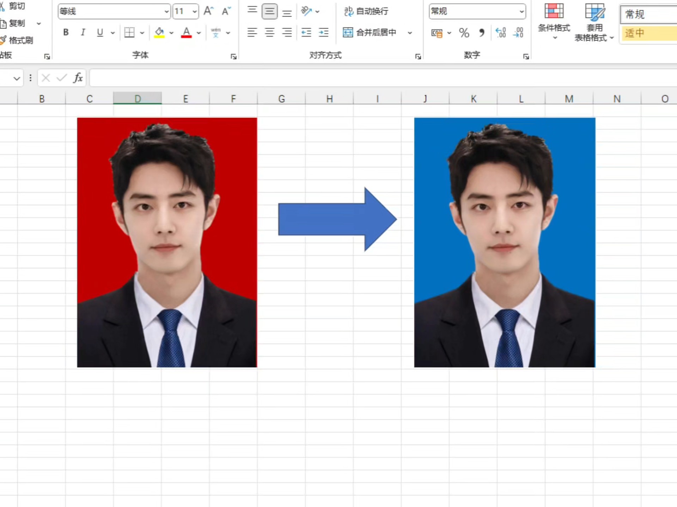Apply yellow fill color swatch

(159, 32)
